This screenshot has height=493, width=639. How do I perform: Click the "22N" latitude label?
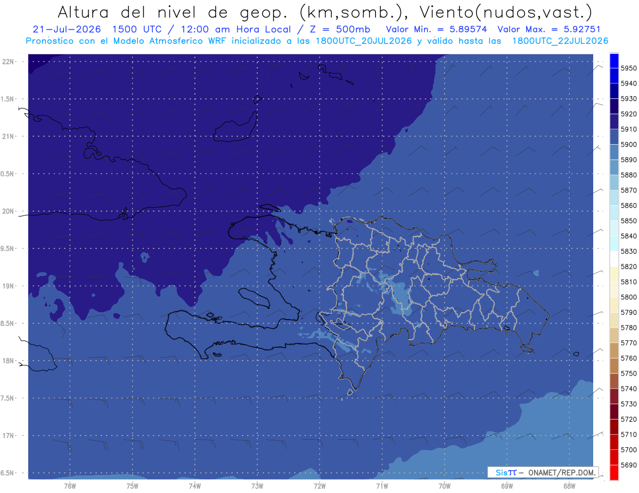(x=8, y=61)
